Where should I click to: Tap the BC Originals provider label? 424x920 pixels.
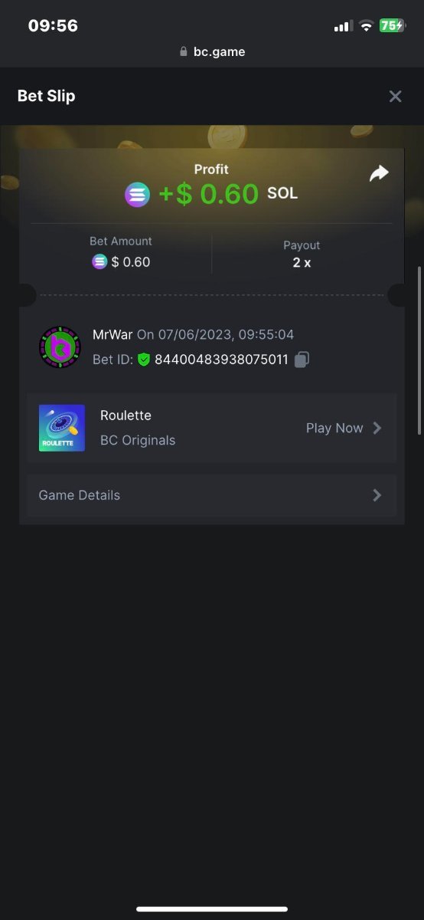click(x=138, y=440)
